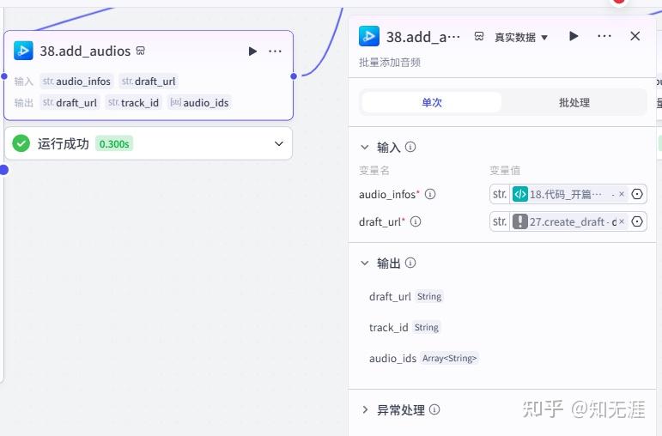Open the 真实数据 dropdown
Viewport: 662px width, 436px height.
(520, 37)
